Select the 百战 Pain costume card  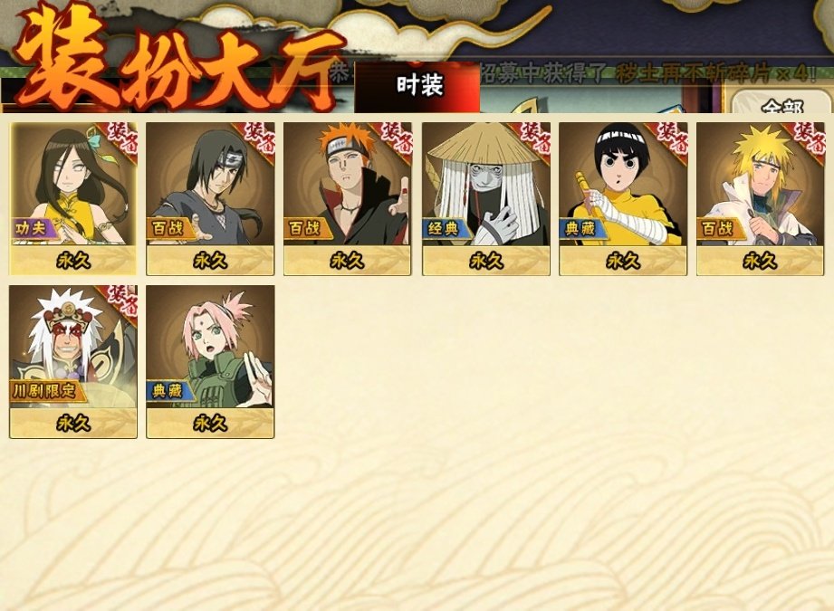(x=348, y=198)
